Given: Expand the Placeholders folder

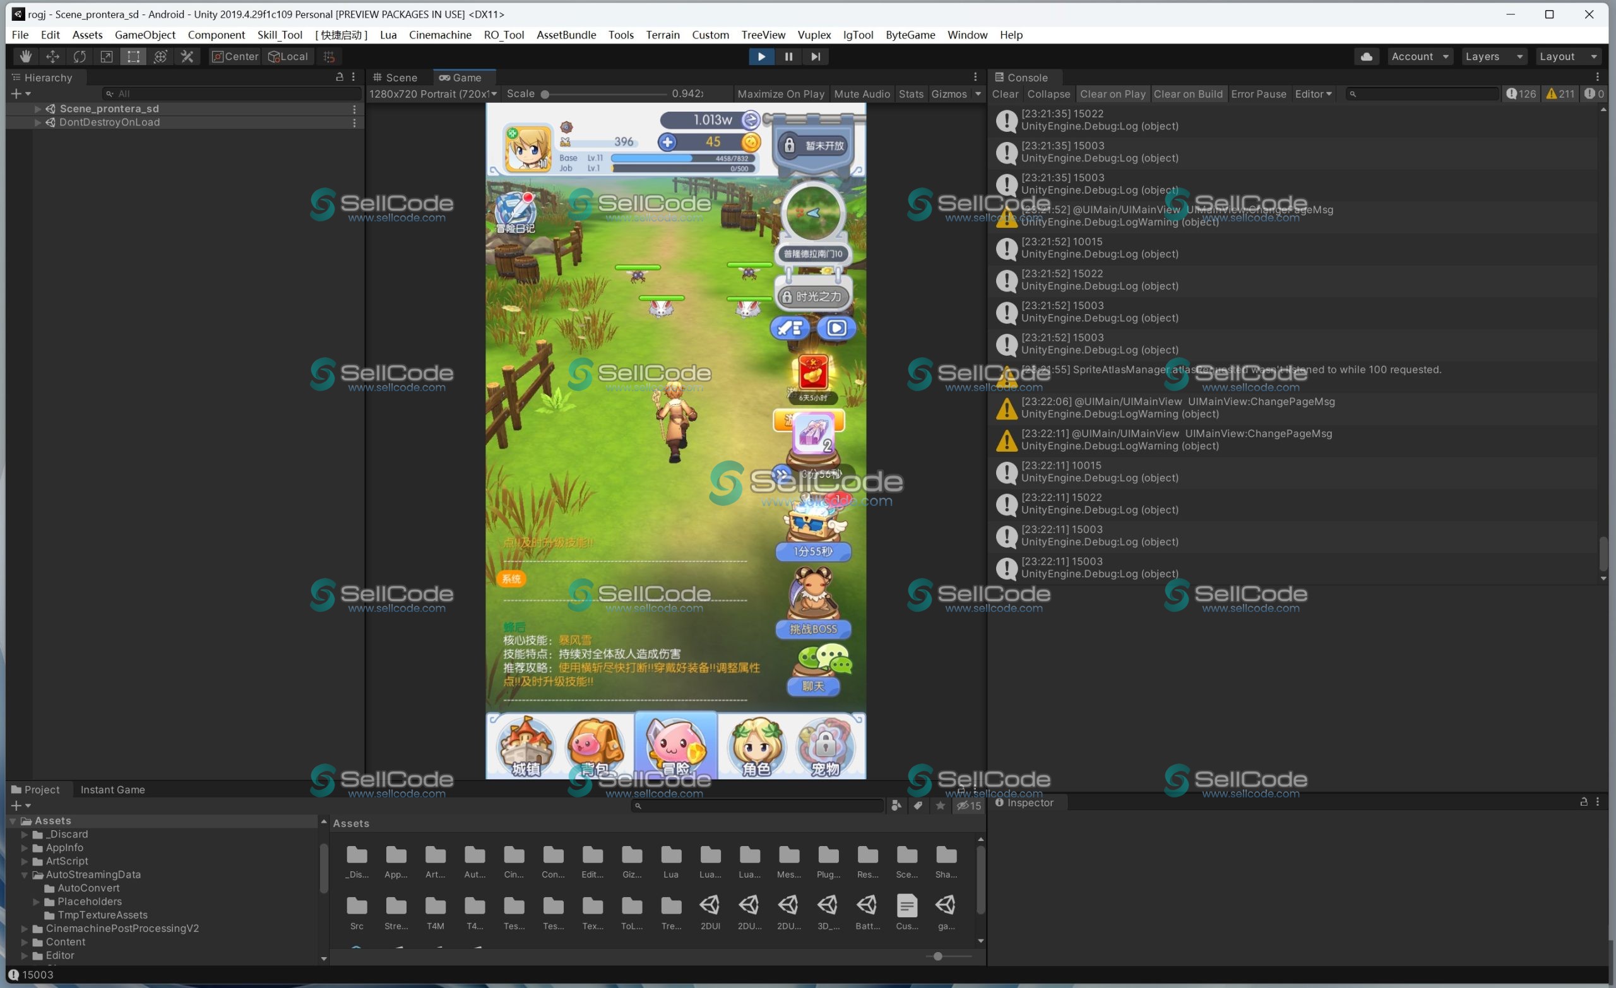Looking at the screenshot, I should tap(37, 902).
